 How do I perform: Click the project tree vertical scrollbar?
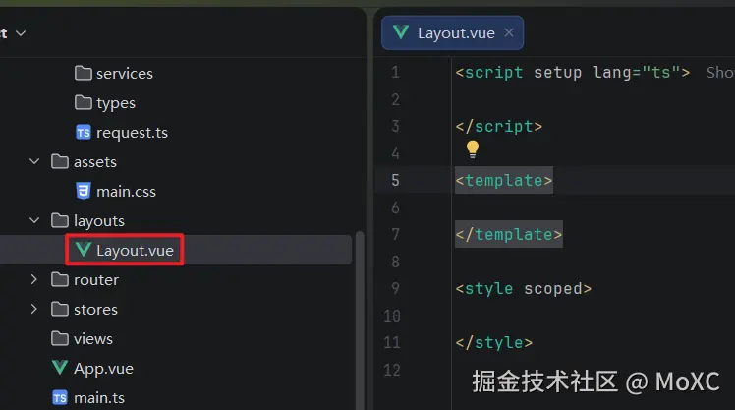(x=360, y=320)
